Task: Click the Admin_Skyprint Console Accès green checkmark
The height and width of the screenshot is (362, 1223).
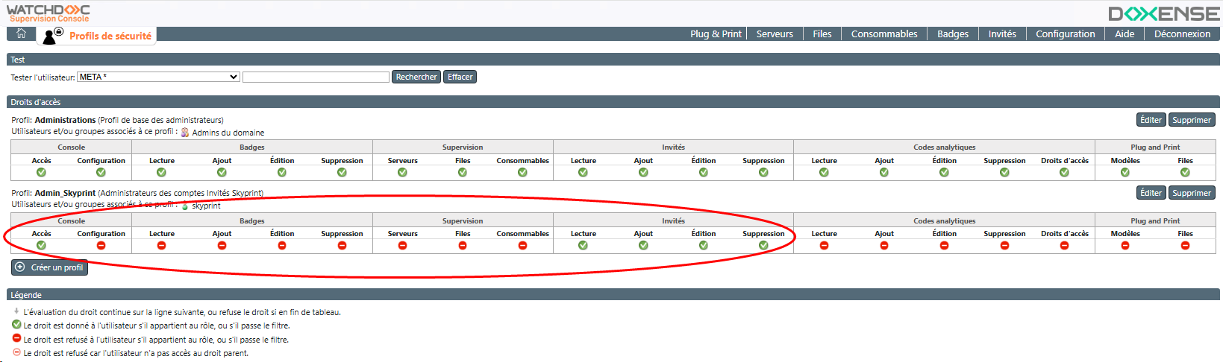Action: [x=41, y=246]
